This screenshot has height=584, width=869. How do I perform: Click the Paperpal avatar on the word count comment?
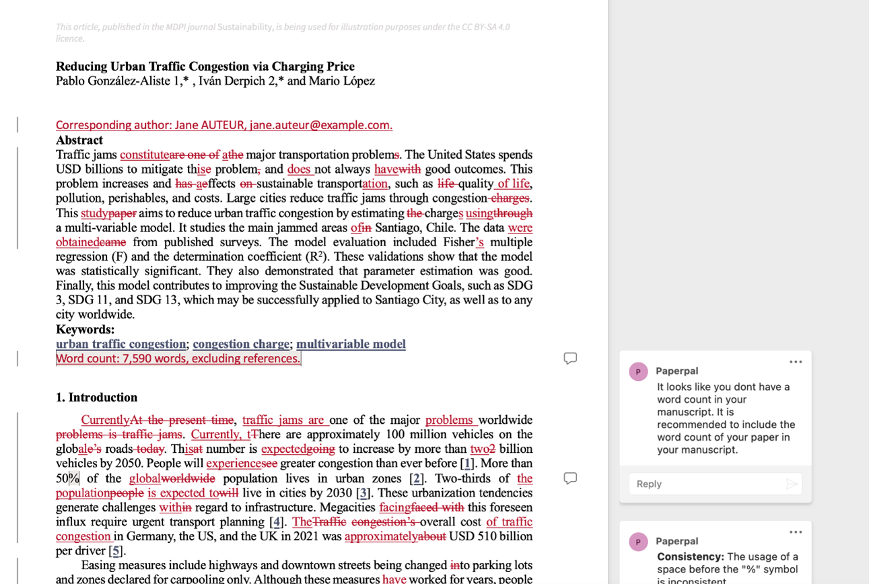pos(638,371)
